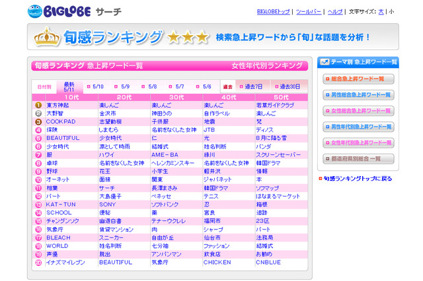Set text size to 小
This screenshot has height=281, width=423.
click(391, 12)
